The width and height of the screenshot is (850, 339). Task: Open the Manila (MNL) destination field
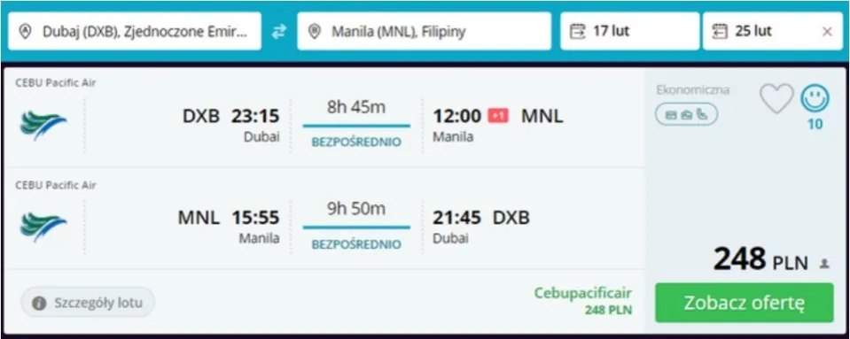tap(424, 31)
